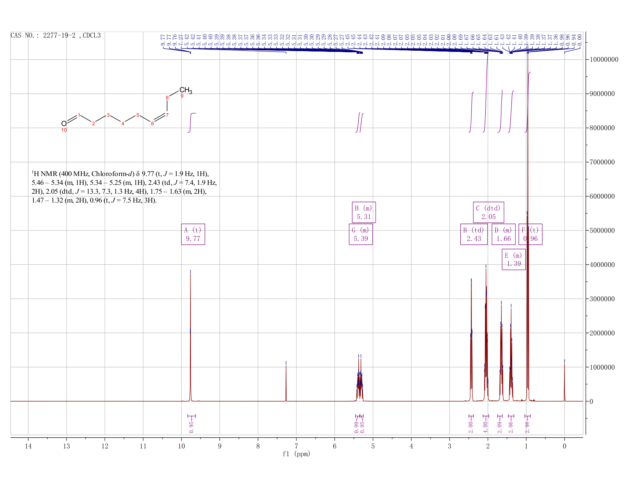Click integral value 2.09 near 1.66 ppm
The height and width of the screenshot is (490, 635).
click(500, 427)
